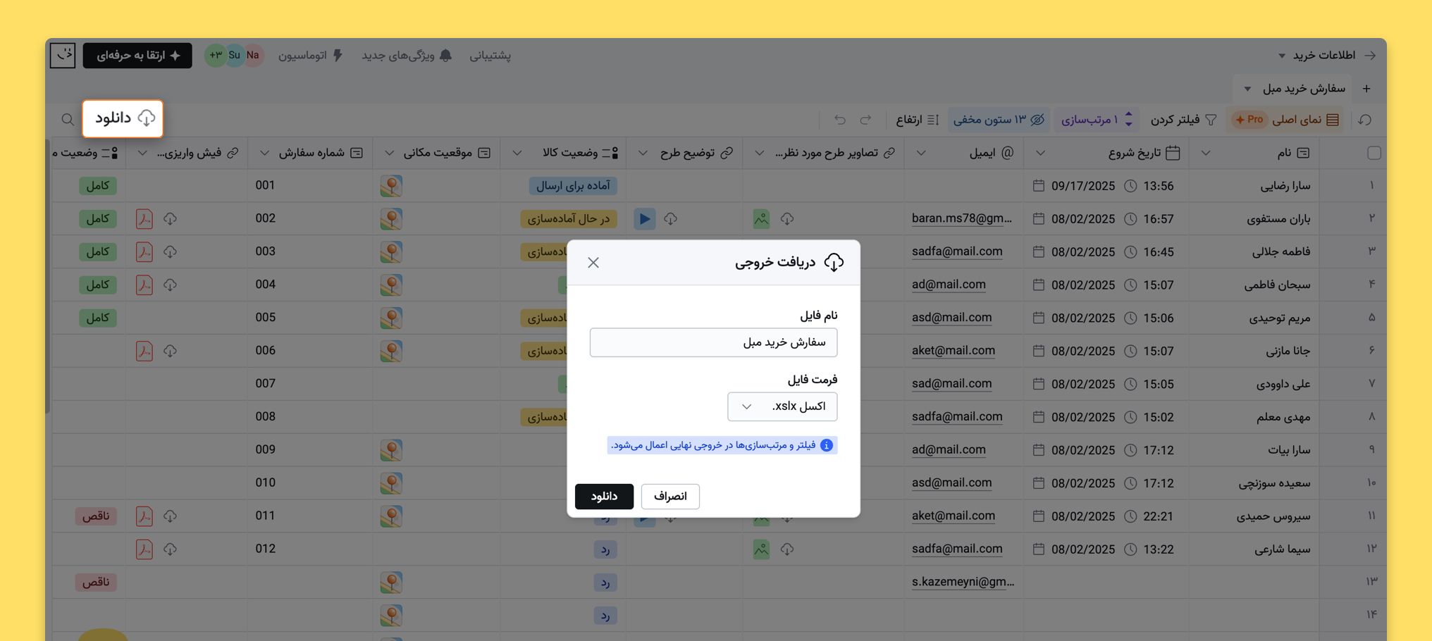Screen dimensions: 1432x641
Task: Click the highlighted دانلود download button in toolbar
Action: click(x=123, y=118)
